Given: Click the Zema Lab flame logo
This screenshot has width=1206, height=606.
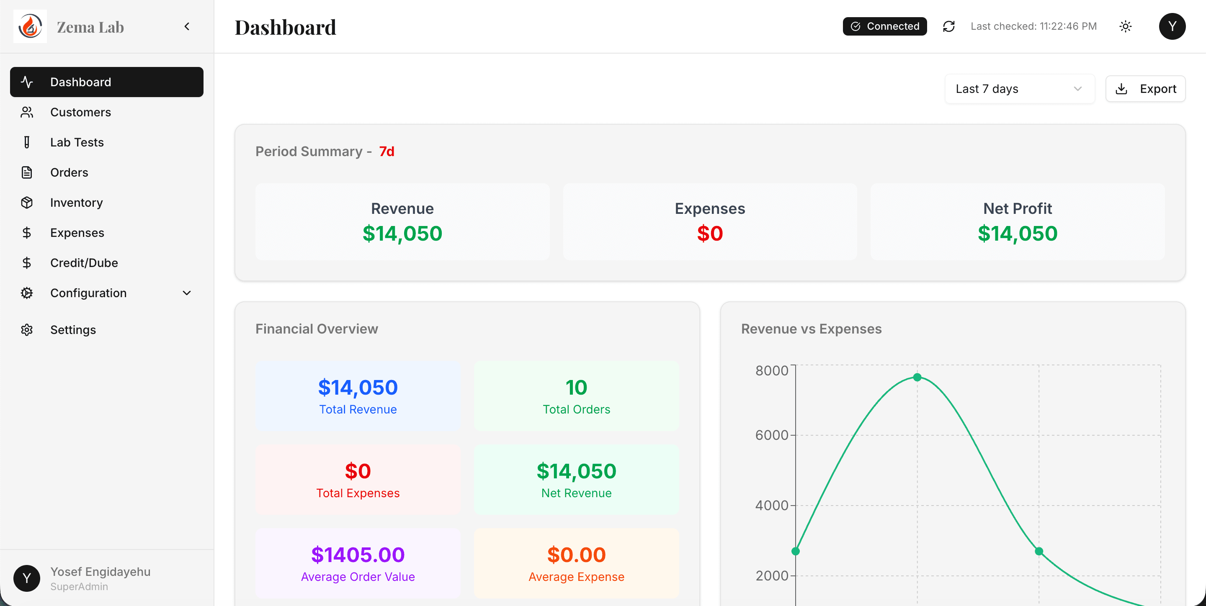Looking at the screenshot, I should click(x=30, y=26).
